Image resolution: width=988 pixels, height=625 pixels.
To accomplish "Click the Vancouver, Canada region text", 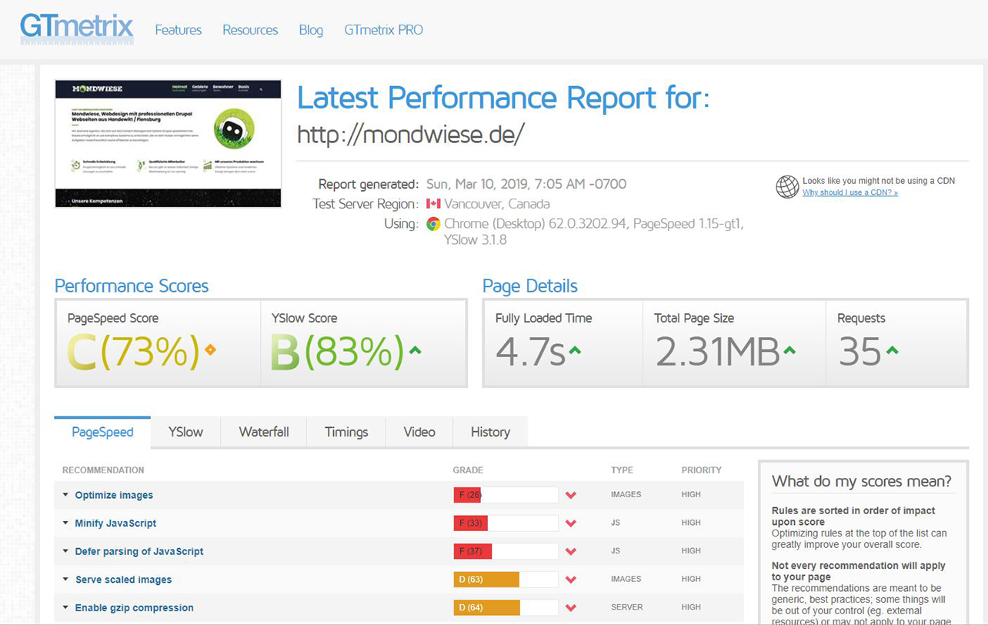I will [498, 204].
